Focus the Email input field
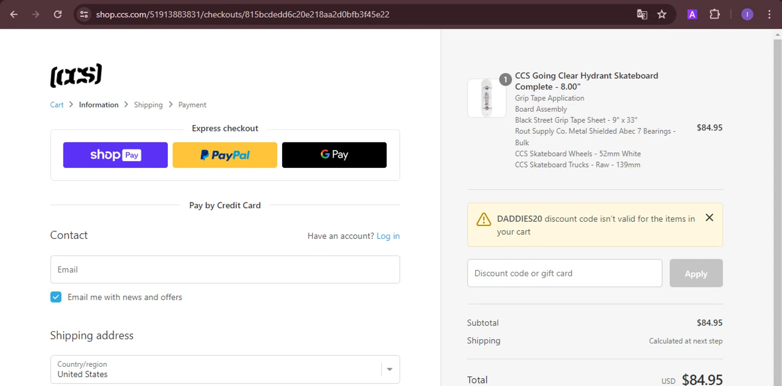The width and height of the screenshot is (782, 386). [x=225, y=270]
